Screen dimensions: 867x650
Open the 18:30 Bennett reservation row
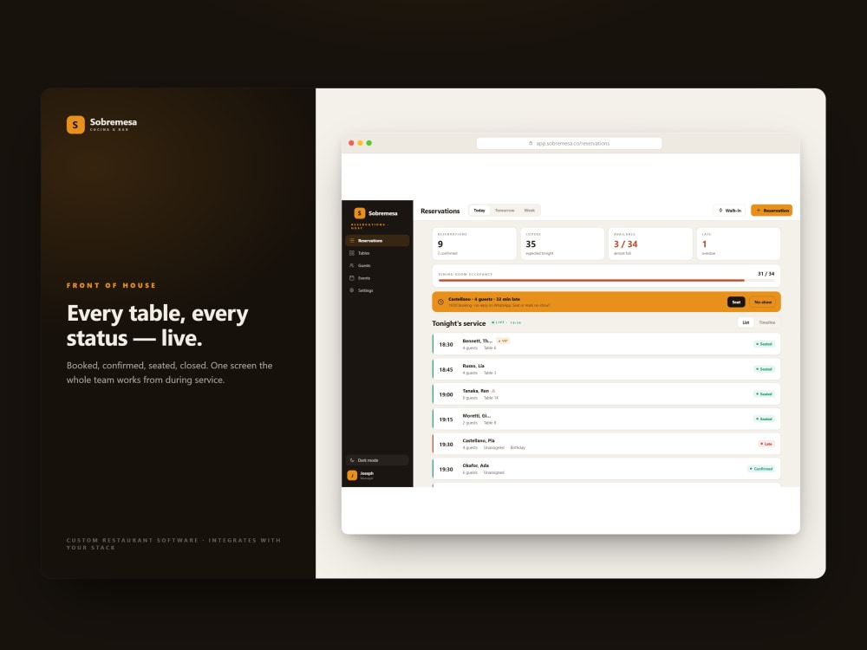pos(606,344)
